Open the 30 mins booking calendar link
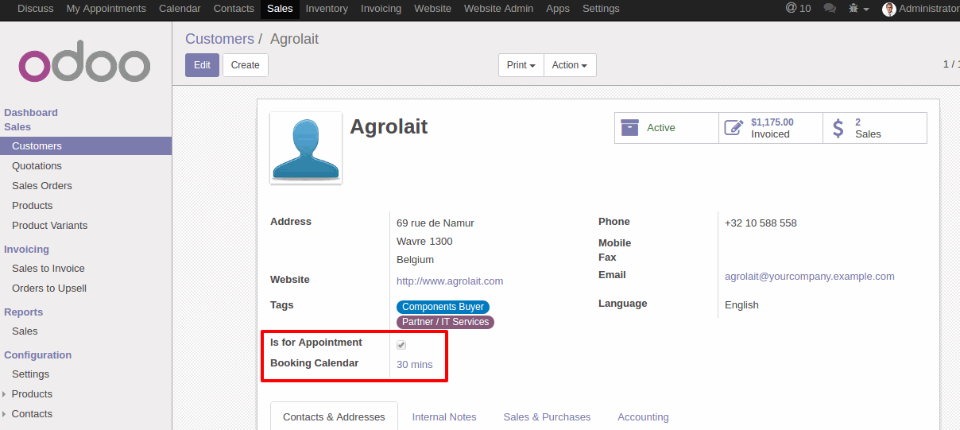960x430 pixels. point(415,365)
